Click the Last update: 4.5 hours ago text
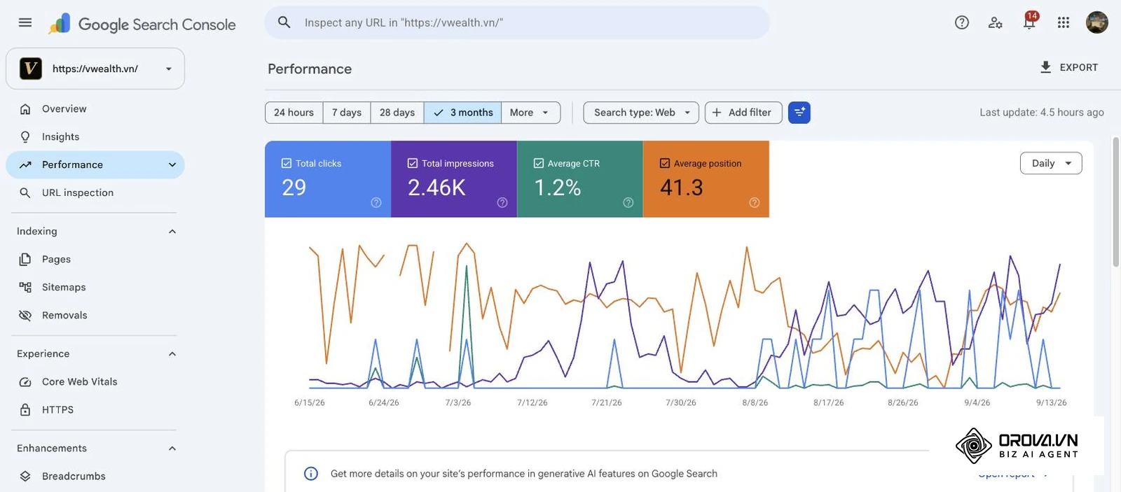The width and height of the screenshot is (1121, 492). pos(1042,113)
